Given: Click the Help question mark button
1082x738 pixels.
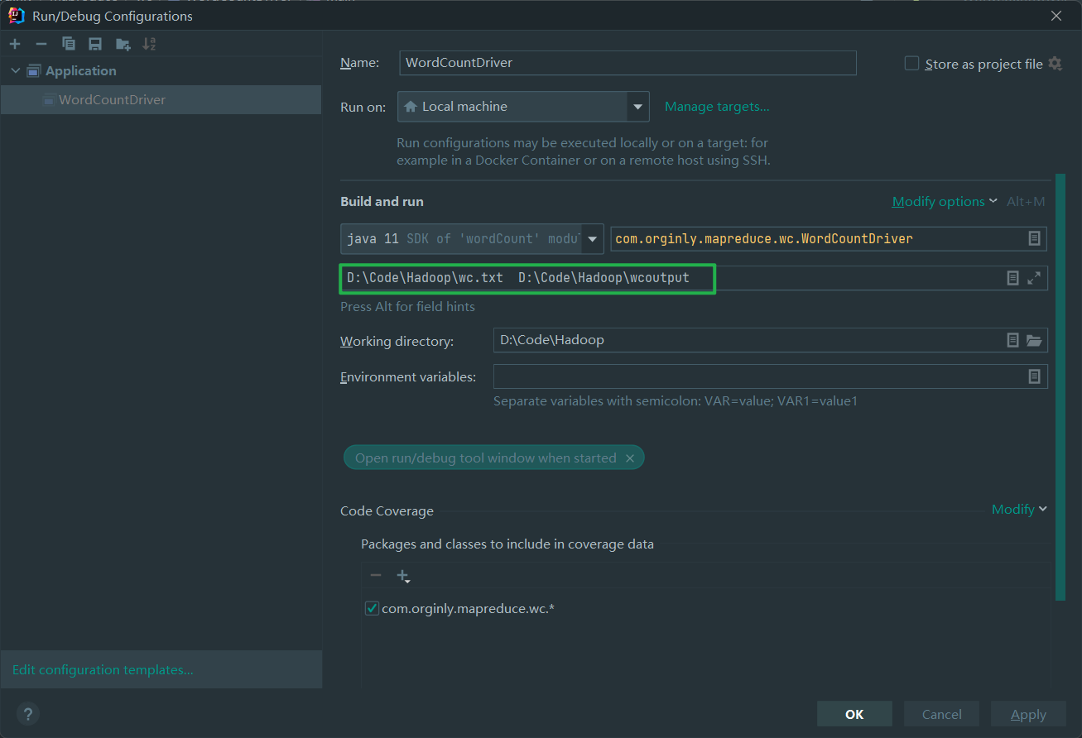Looking at the screenshot, I should [x=27, y=714].
